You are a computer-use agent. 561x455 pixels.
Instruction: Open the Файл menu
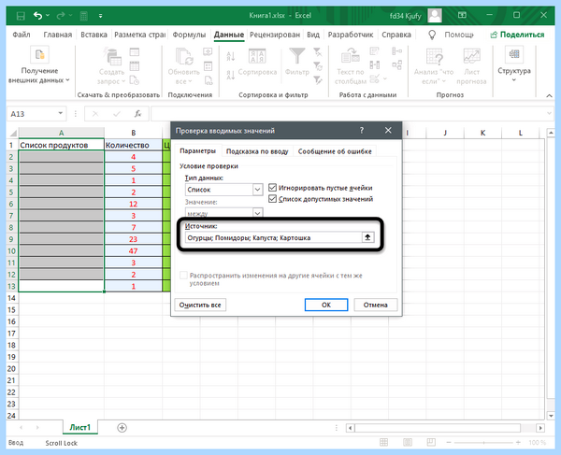[22, 35]
